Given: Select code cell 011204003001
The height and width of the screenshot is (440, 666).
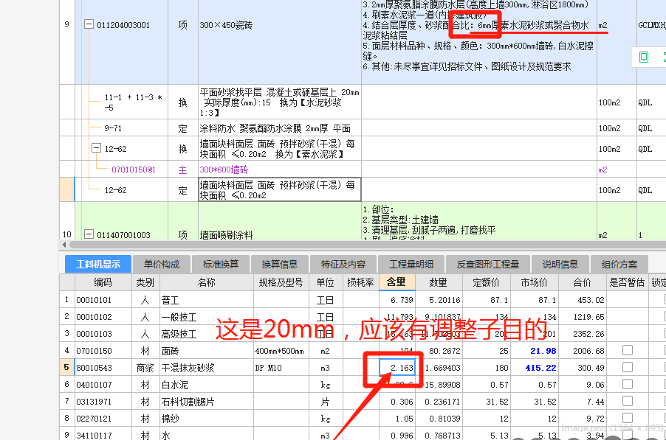Looking at the screenshot, I should 123,25.
